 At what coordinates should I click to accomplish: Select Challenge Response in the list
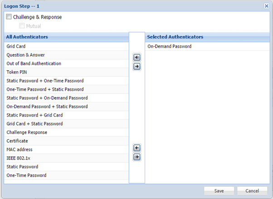tap(27, 132)
